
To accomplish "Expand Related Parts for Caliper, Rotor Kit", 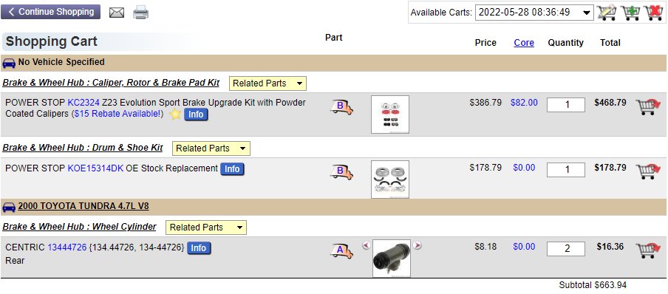I will [x=267, y=83].
